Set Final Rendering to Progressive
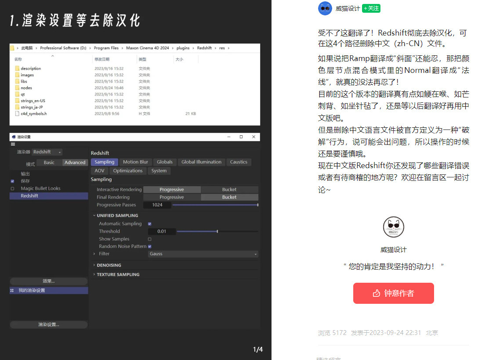The width and height of the screenshot is (478, 360). (172, 197)
